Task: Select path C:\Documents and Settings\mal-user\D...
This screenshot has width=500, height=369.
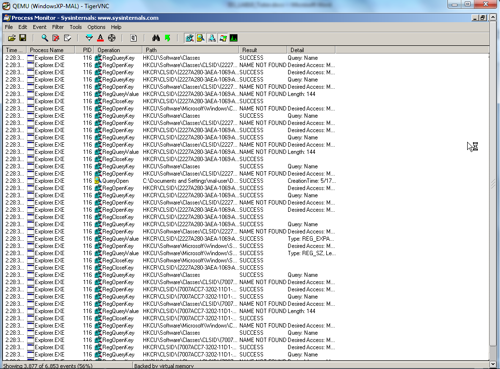Action: (190, 181)
